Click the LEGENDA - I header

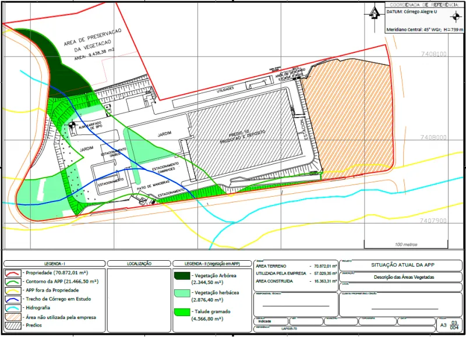(54, 264)
